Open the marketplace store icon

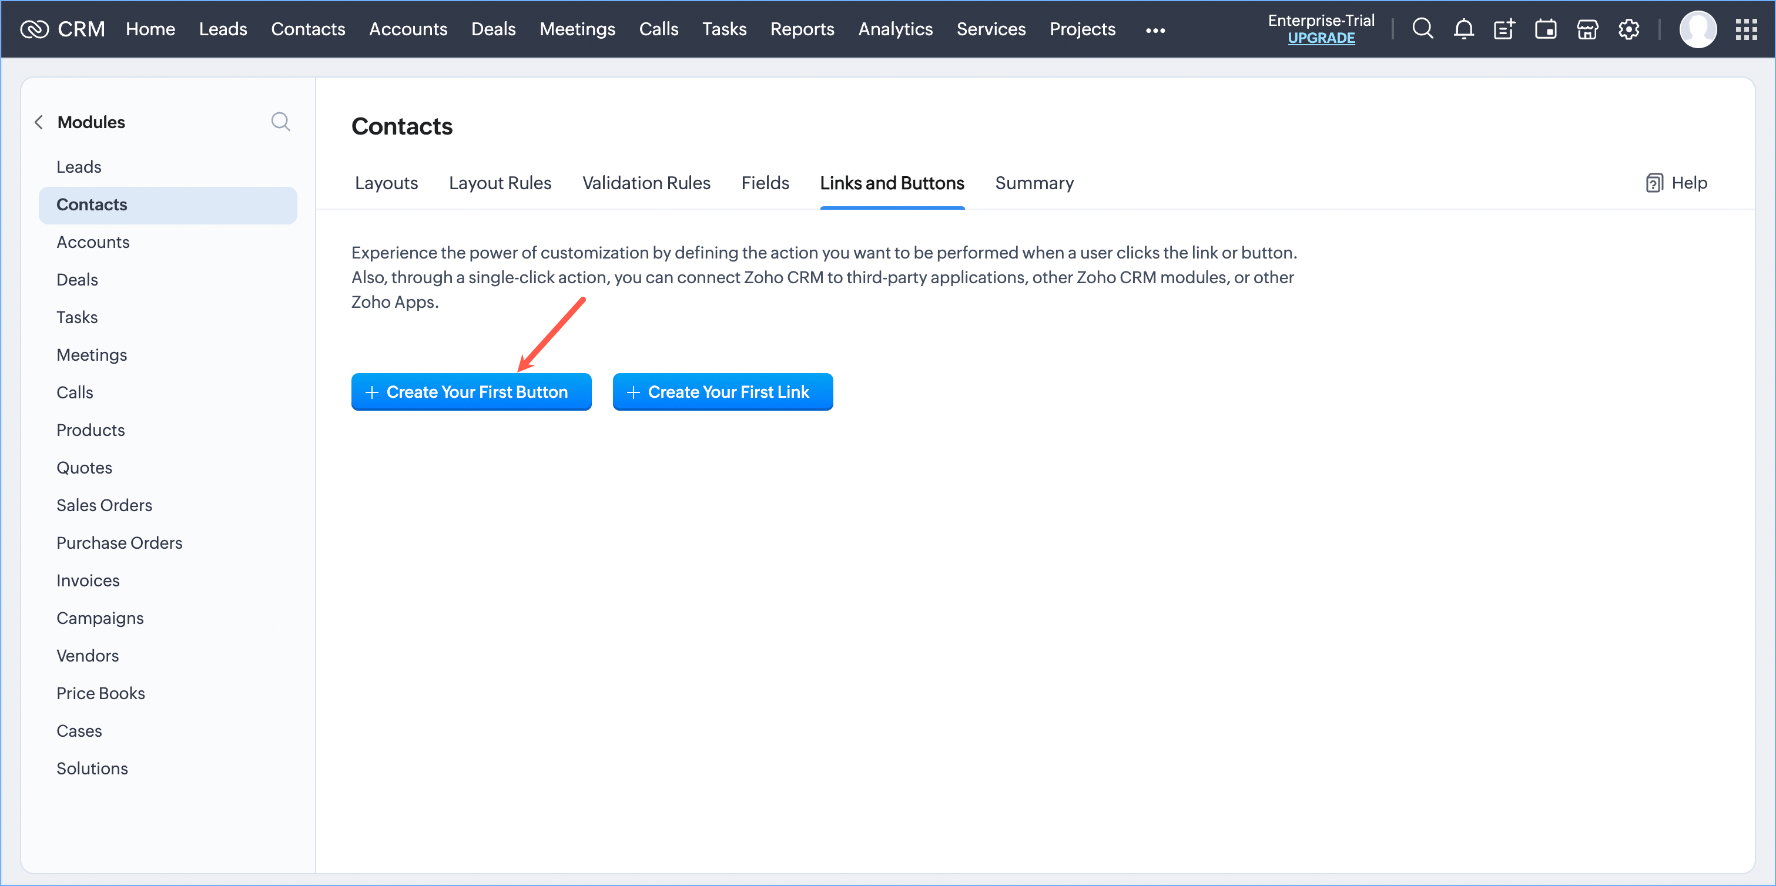tap(1587, 29)
